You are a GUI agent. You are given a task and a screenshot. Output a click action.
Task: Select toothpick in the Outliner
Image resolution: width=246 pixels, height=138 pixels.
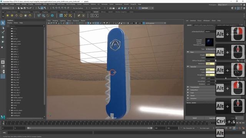(17, 115)
